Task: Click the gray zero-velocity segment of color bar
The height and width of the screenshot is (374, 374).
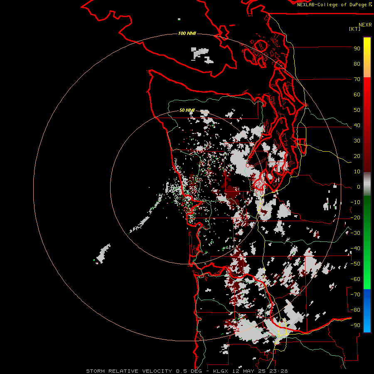Action: pyautogui.click(x=367, y=184)
